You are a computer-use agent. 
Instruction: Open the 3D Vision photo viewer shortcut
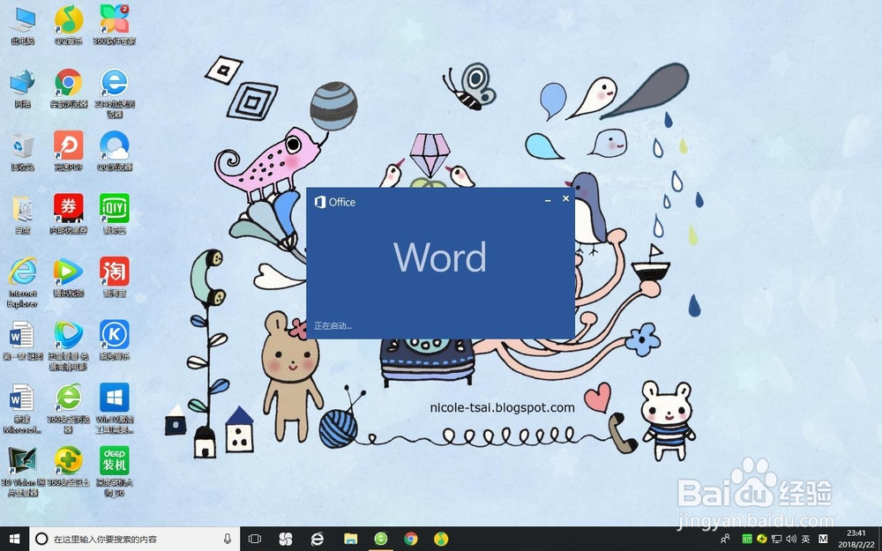pyautogui.click(x=23, y=472)
